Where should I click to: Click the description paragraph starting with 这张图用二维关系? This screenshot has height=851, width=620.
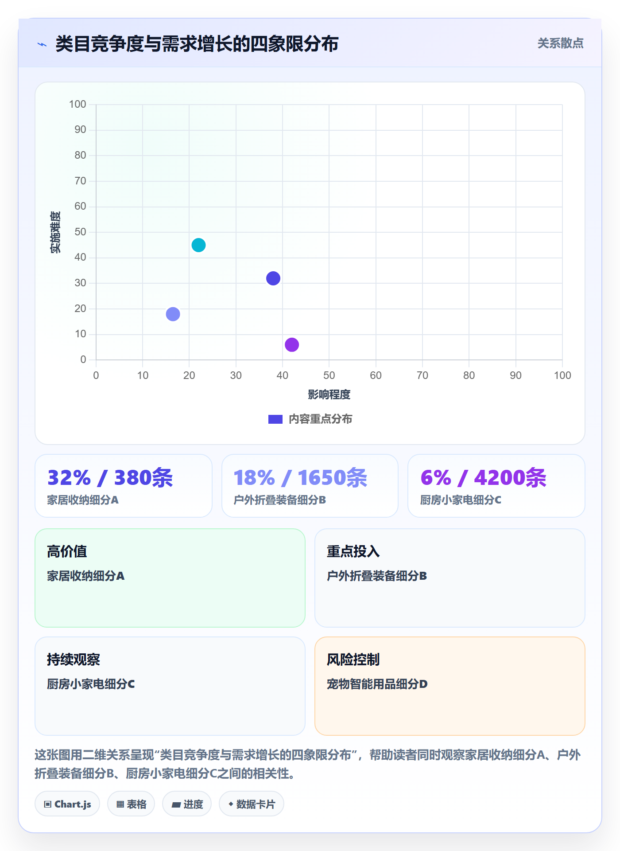click(308, 764)
